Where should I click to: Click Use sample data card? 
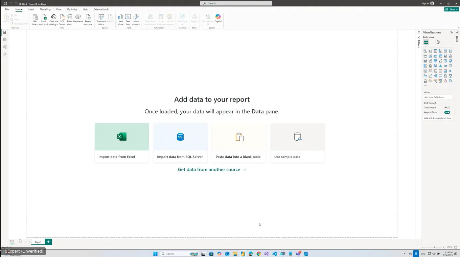pyautogui.click(x=298, y=143)
